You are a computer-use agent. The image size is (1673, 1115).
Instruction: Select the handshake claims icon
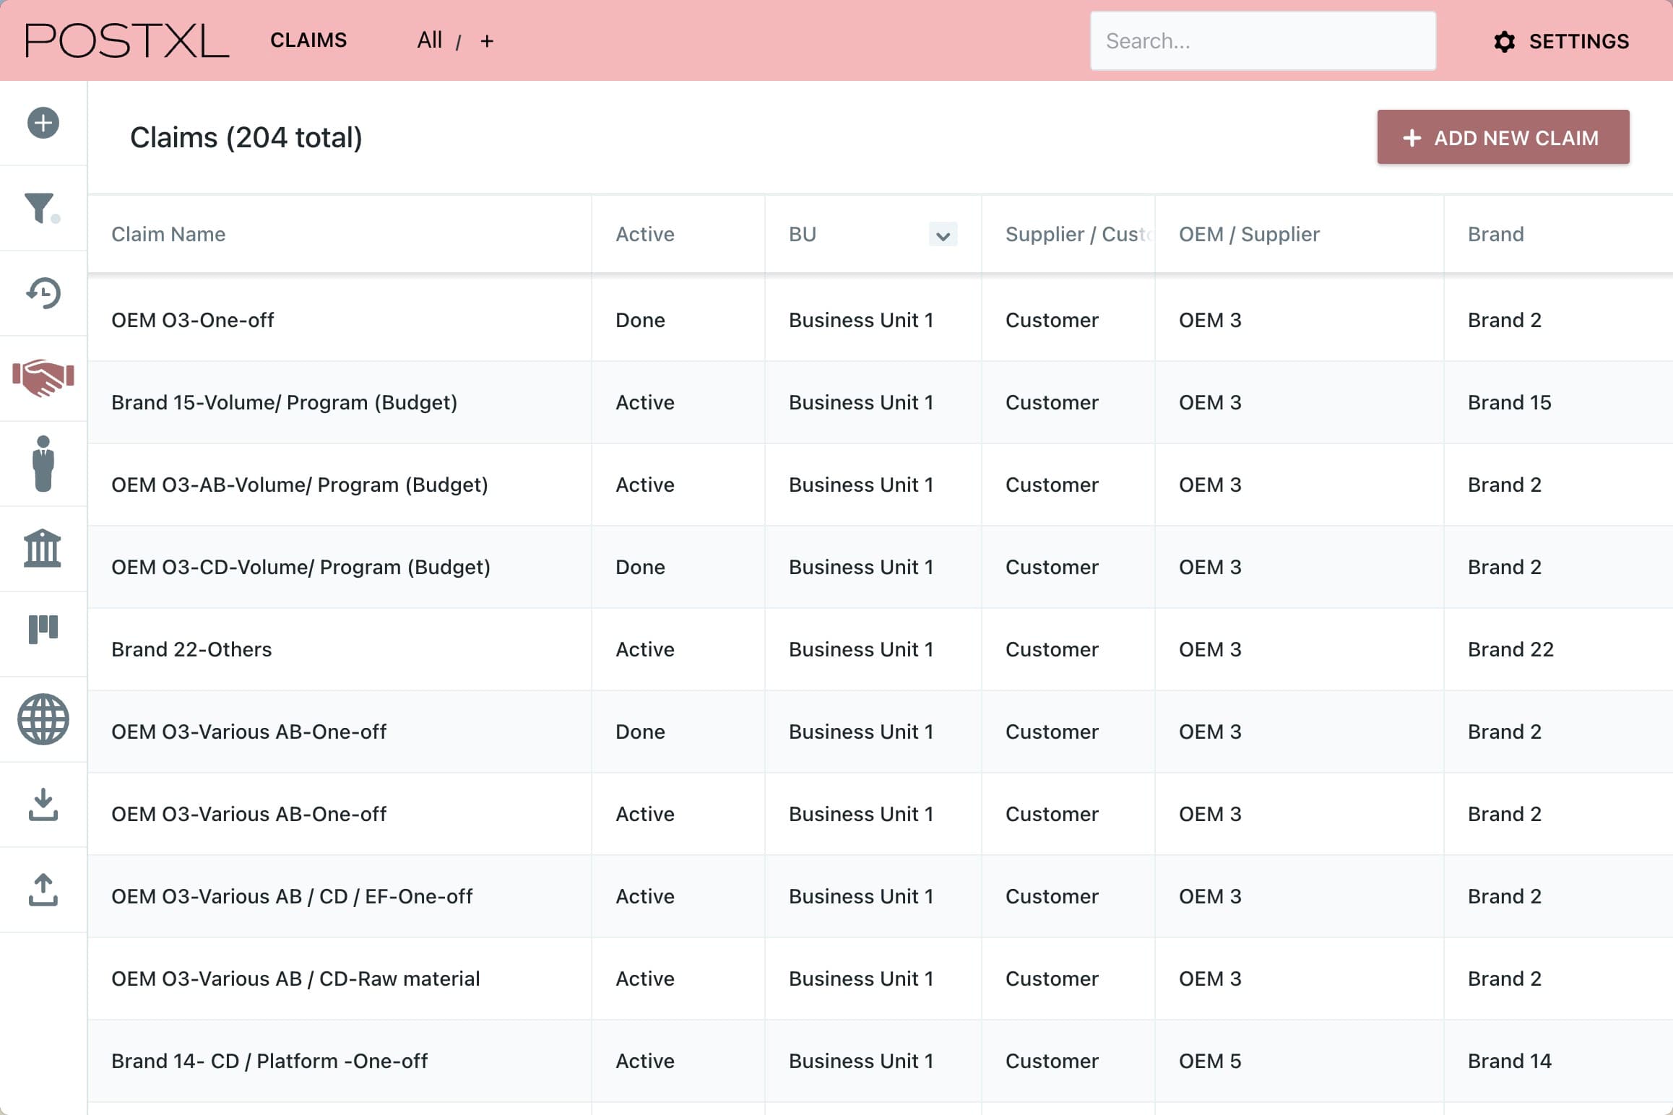click(x=43, y=378)
